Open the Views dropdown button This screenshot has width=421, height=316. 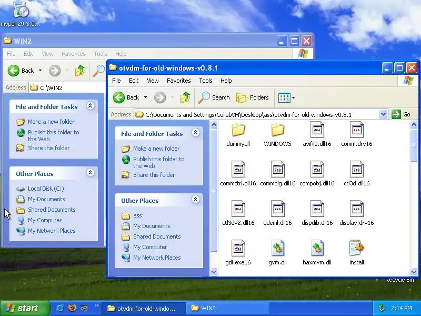click(x=286, y=97)
